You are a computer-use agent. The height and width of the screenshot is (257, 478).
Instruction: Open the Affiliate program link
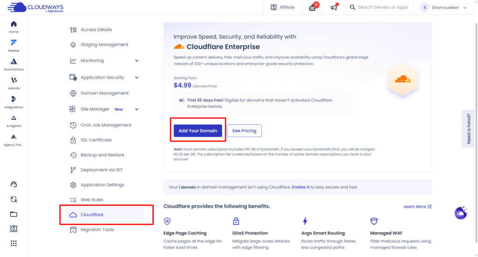tap(282, 7)
